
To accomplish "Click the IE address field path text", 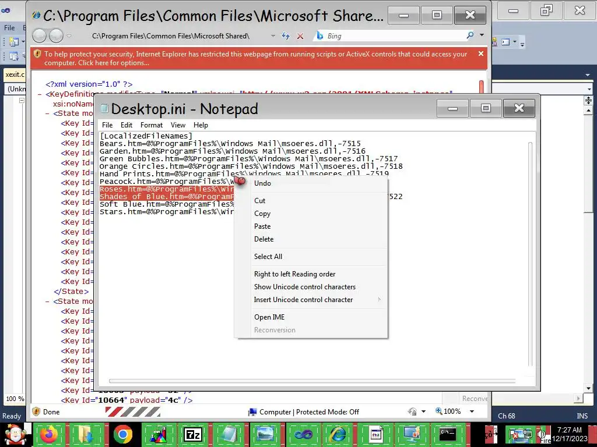I will [171, 36].
